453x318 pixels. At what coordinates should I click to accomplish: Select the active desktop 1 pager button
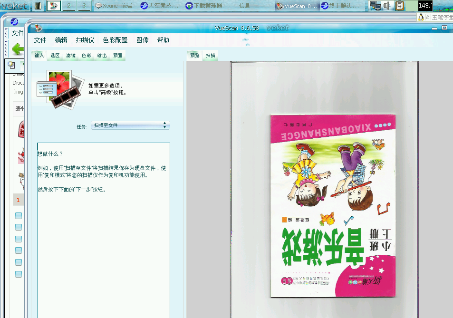(x=54, y=6)
